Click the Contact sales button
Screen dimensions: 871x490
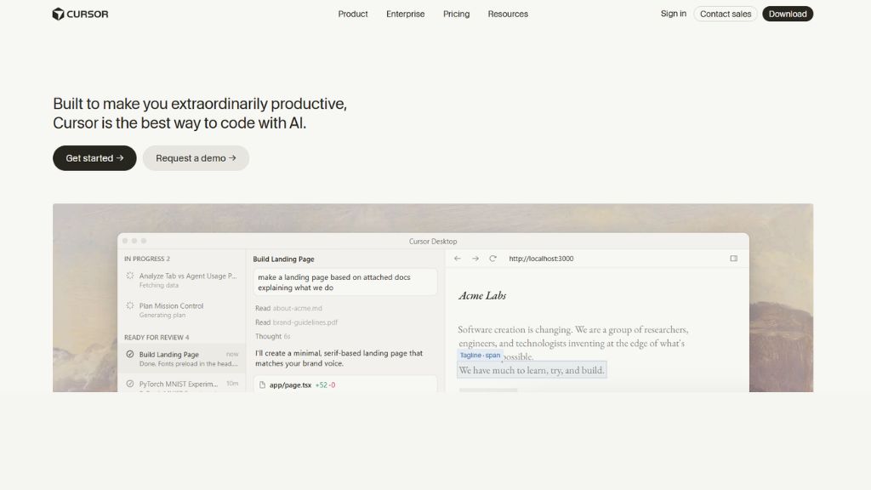725,14
